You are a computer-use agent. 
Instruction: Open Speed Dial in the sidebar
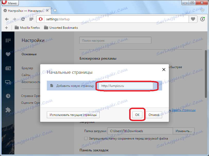pos(8,40)
